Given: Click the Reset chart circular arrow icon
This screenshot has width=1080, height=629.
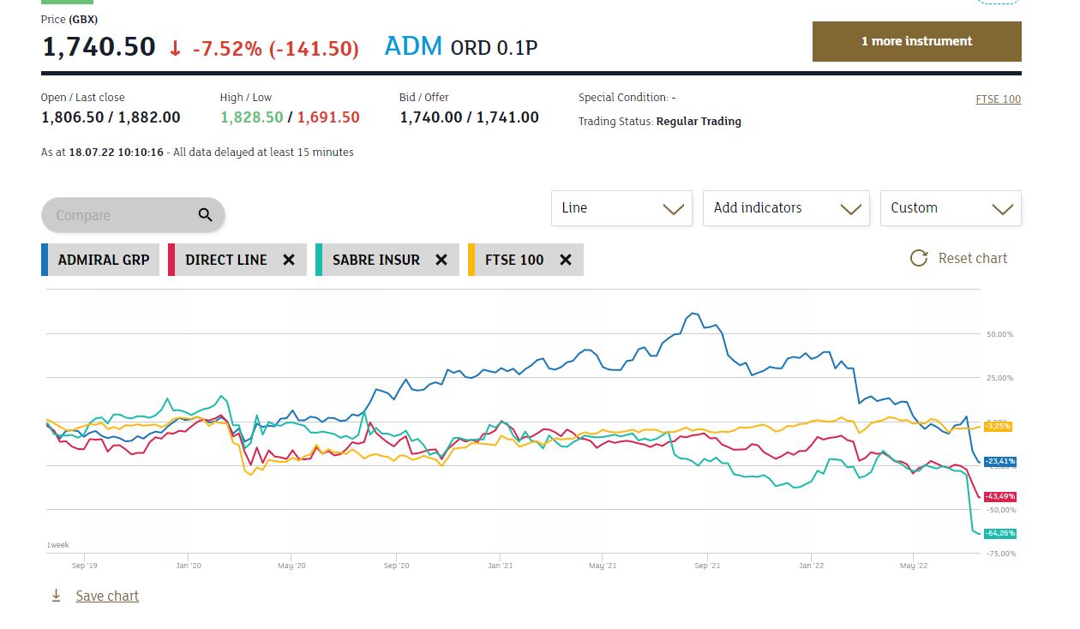Looking at the screenshot, I should [919, 258].
